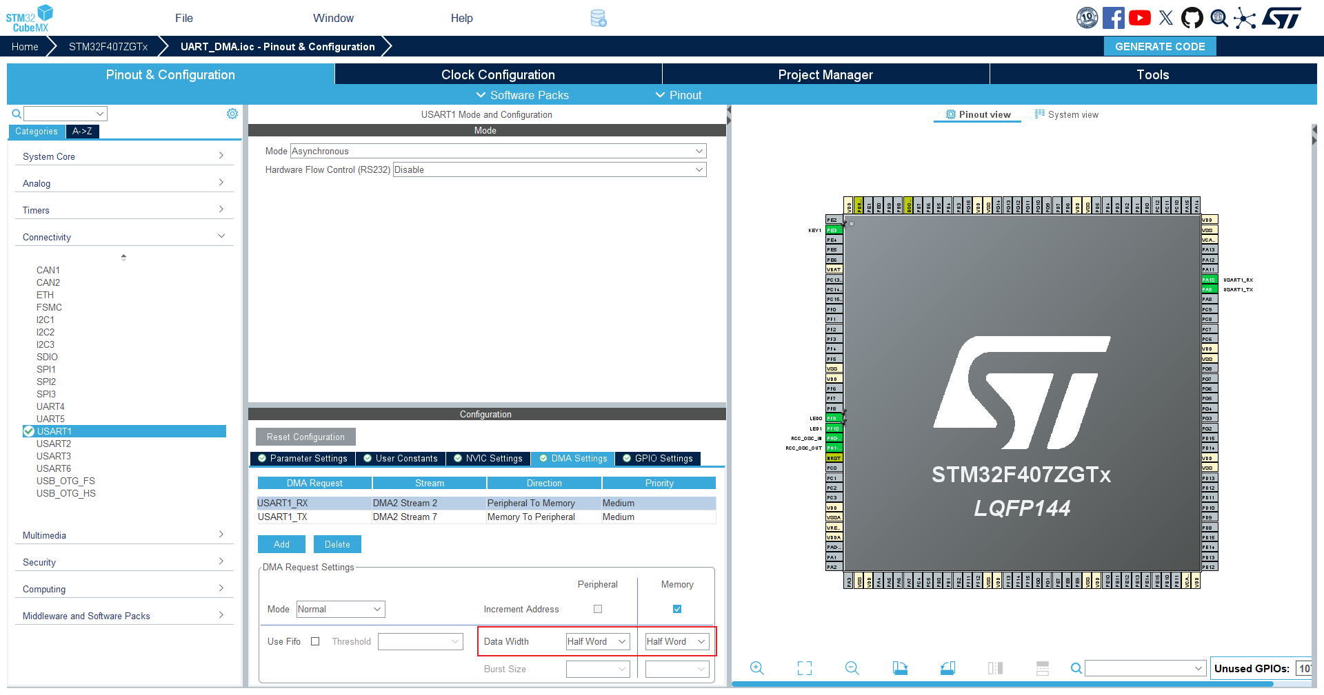Collapse the Connectivity category

coord(124,237)
